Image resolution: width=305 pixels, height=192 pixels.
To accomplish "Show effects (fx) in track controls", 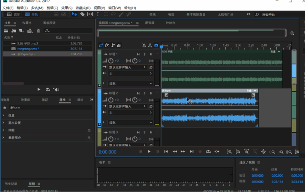I will click(107, 45).
